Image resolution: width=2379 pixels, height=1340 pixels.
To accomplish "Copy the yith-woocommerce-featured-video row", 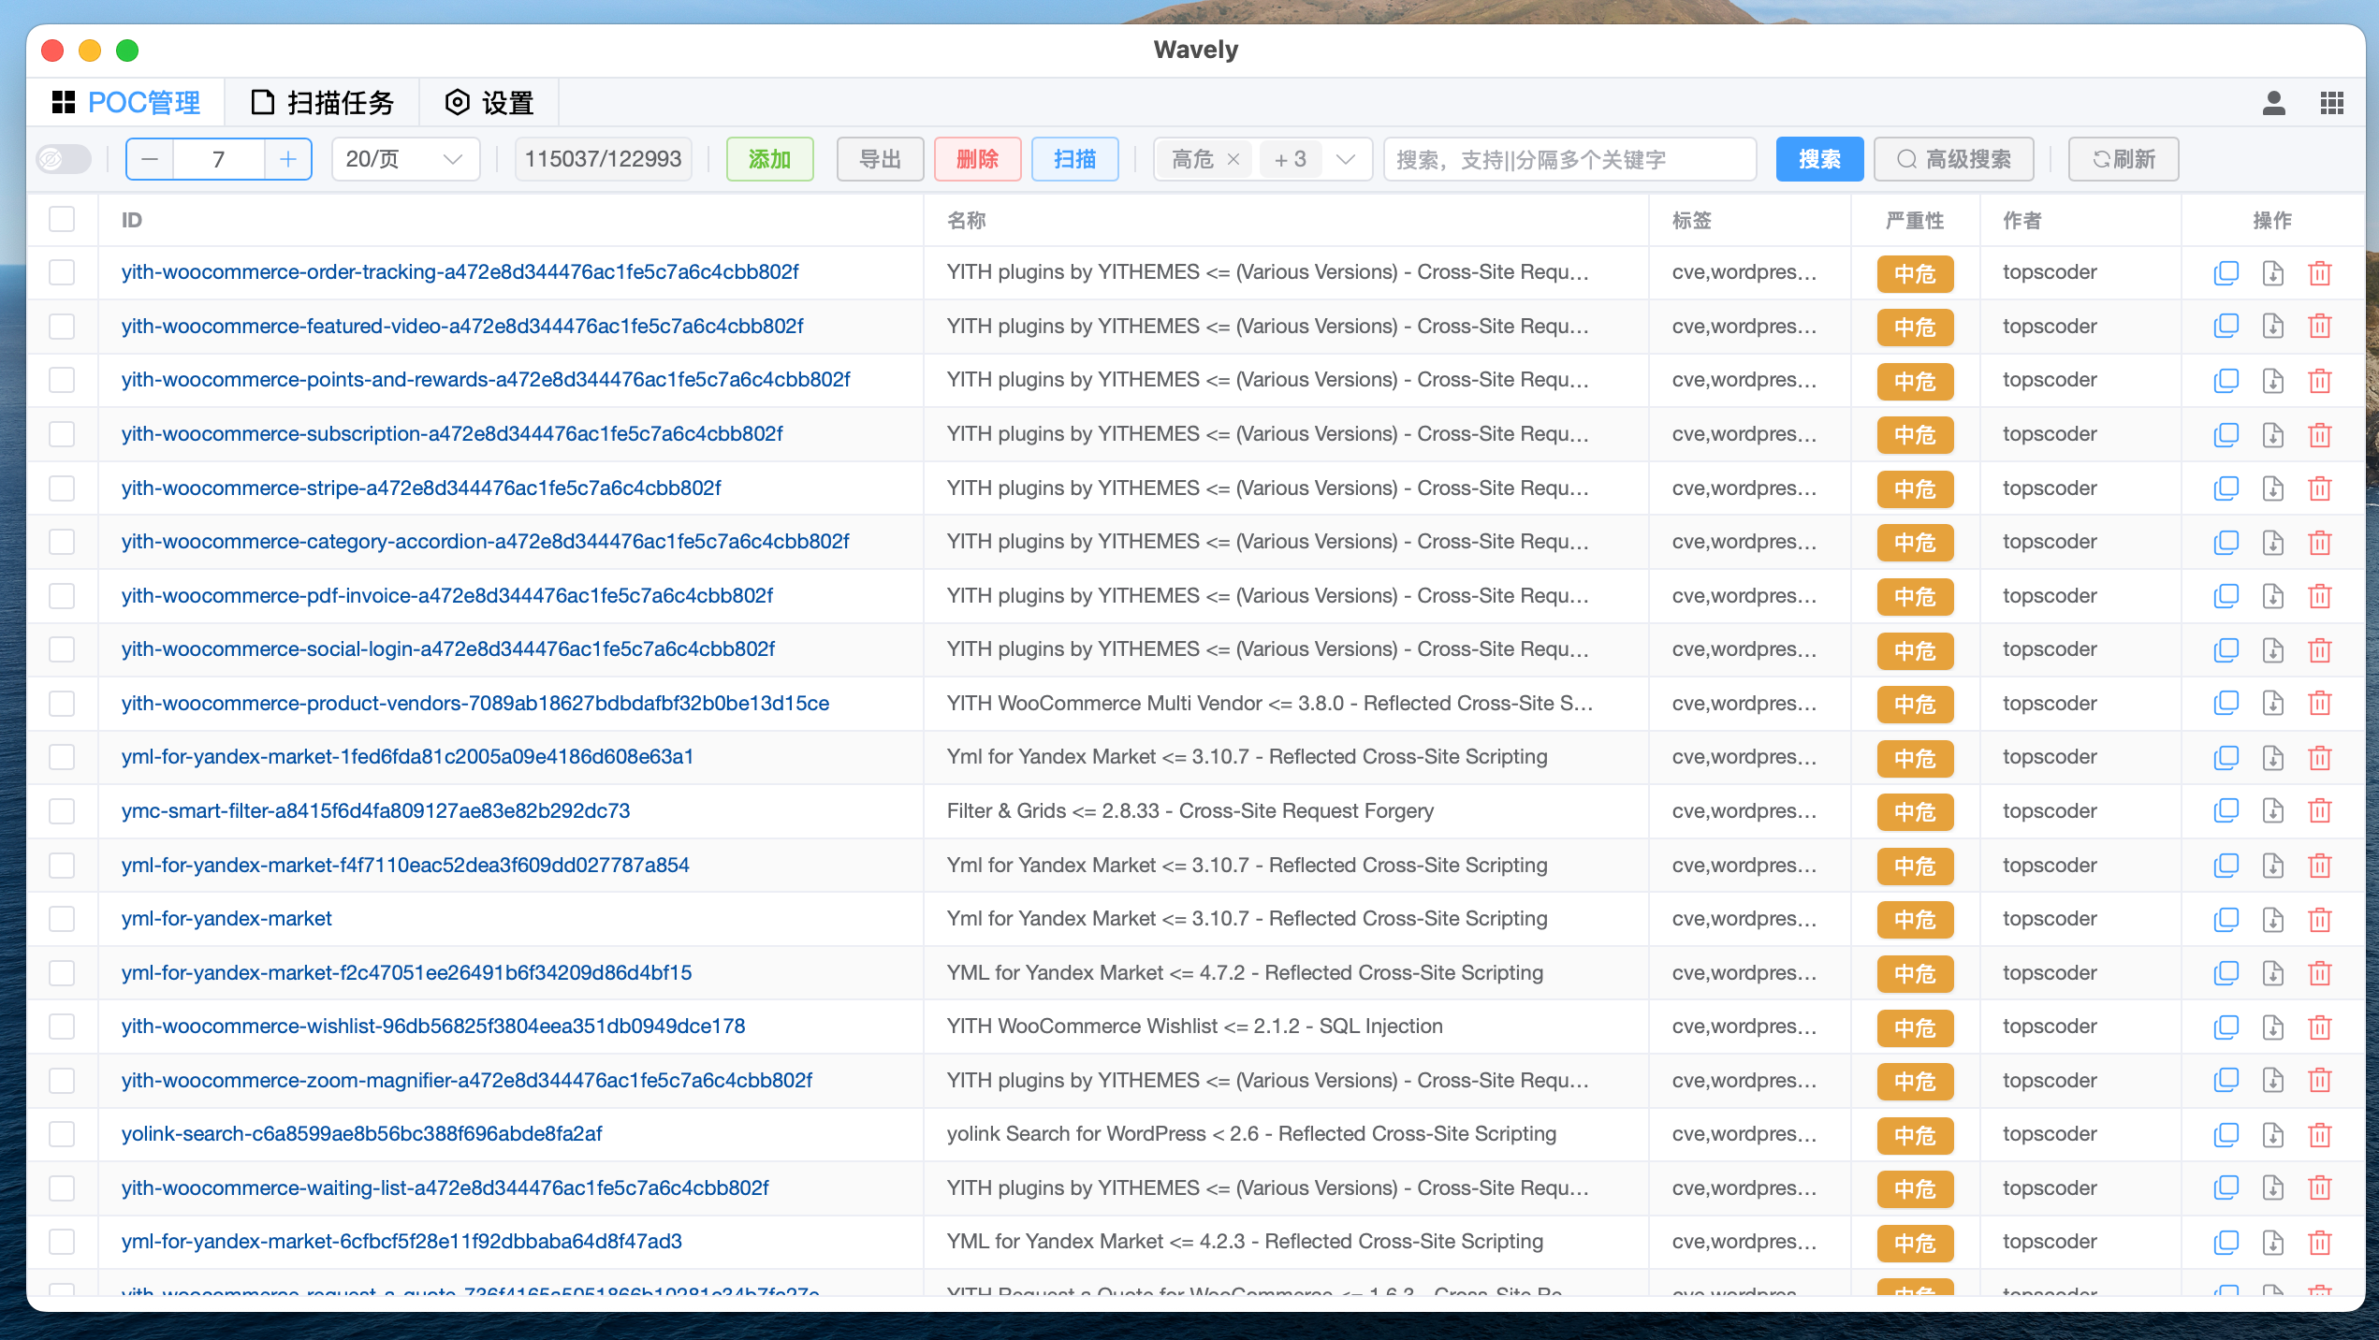I will 2226,326.
